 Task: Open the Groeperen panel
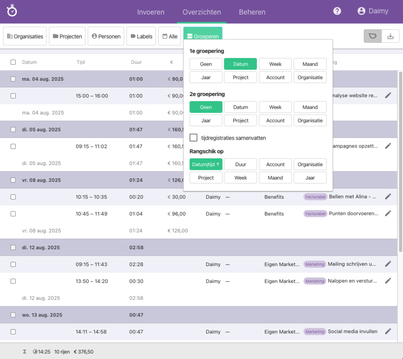(x=203, y=36)
